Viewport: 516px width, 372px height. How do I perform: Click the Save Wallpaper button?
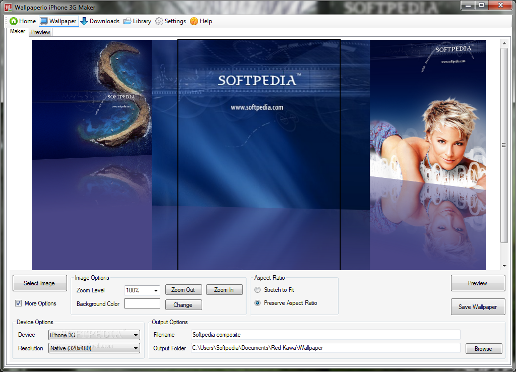click(x=478, y=307)
